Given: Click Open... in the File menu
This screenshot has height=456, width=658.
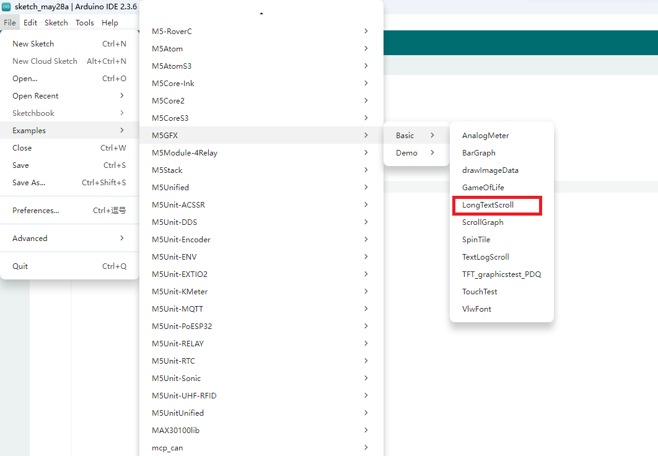Looking at the screenshot, I should 69,79.
